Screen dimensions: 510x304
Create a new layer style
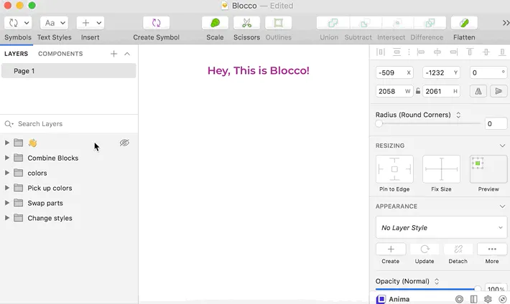[x=391, y=249]
